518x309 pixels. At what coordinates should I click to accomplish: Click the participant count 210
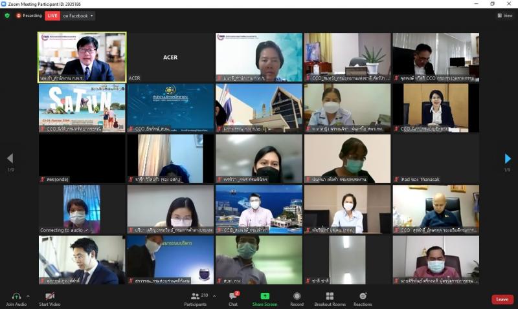click(205, 295)
